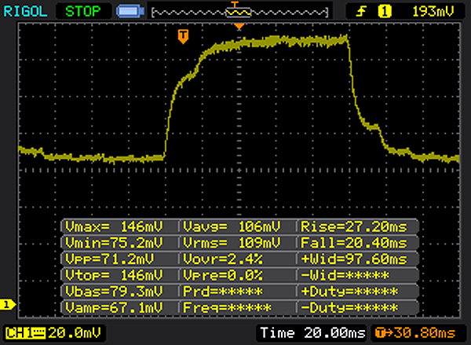Click the +Wid=97.60ms measurement
This screenshot has width=471, height=345.
tap(354, 259)
